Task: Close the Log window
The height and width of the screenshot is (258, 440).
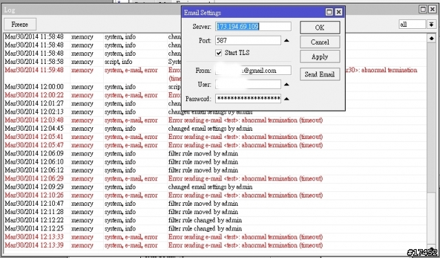Action: tap(432, 9)
